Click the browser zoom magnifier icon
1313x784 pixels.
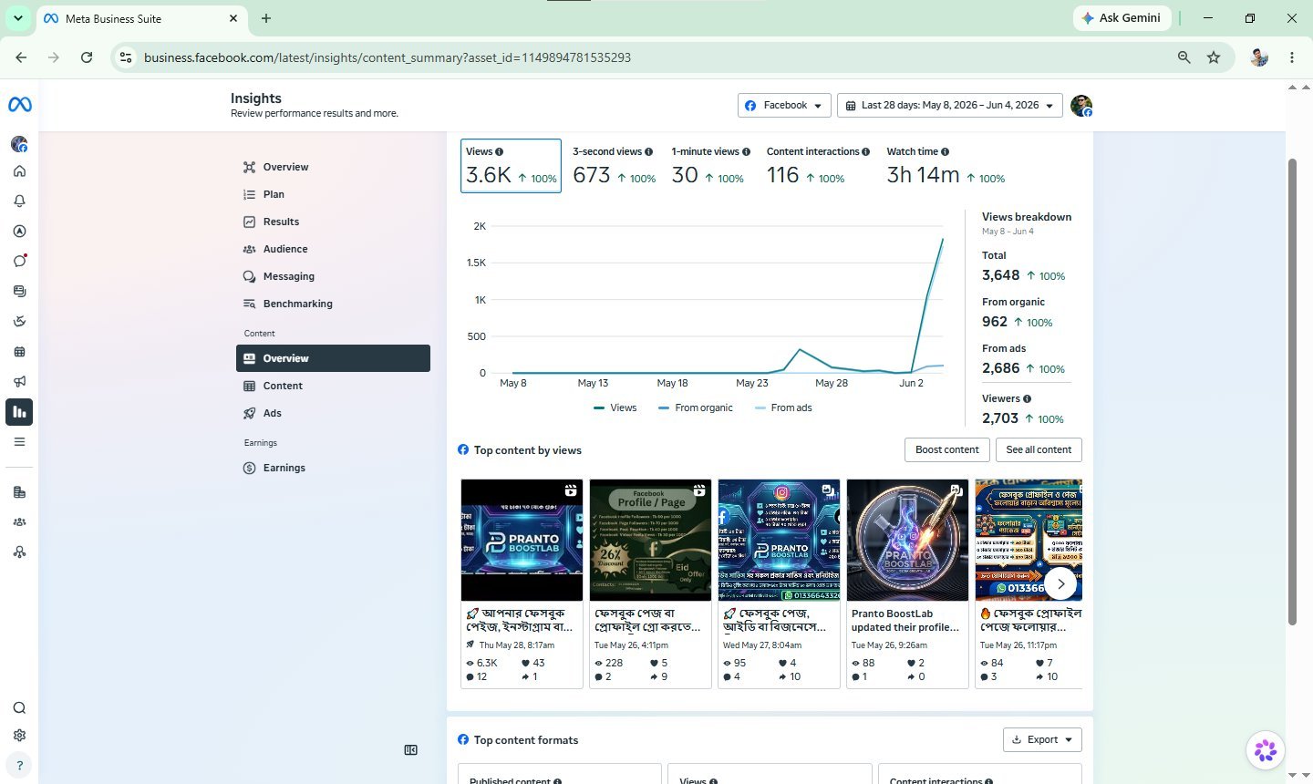tap(1184, 57)
